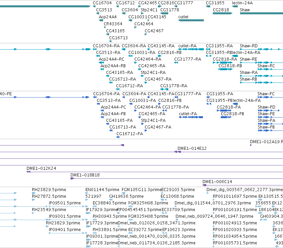
Task: Click the Acp24A4-RC transcript label
Action: point(111,59)
